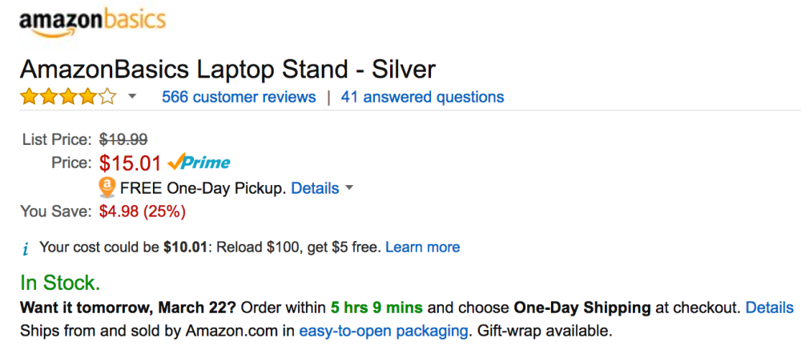Expand the star rating breakdown arrow
Viewport: 801px width, 358px height.
tap(132, 97)
